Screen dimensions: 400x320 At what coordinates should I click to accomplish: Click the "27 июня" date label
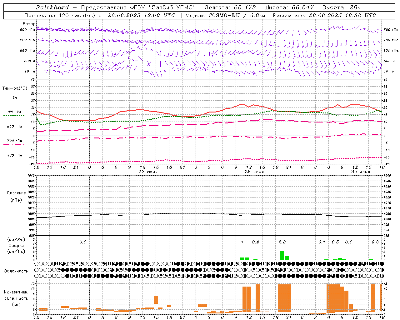148,172
